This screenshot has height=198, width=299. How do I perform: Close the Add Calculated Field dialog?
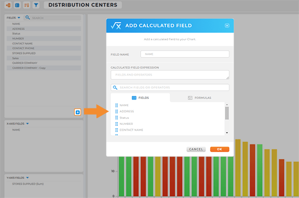227,25
